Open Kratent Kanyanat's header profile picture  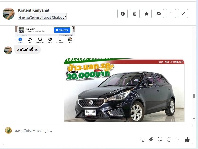click(x=9, y=14)
